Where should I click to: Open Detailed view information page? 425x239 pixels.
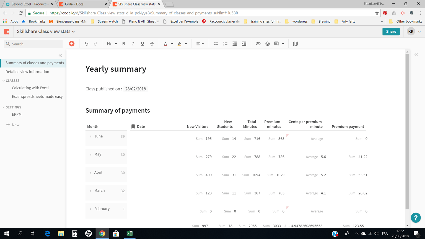coord(27,72)
